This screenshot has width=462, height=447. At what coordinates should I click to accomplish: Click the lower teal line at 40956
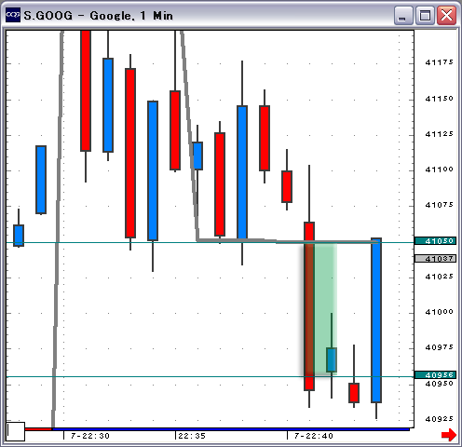156,376
